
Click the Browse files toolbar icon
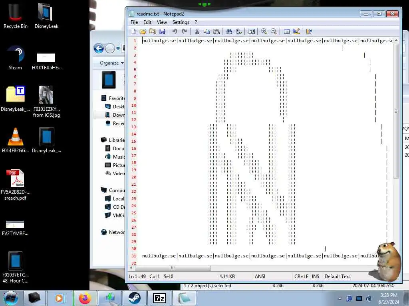tap(153, 32)
